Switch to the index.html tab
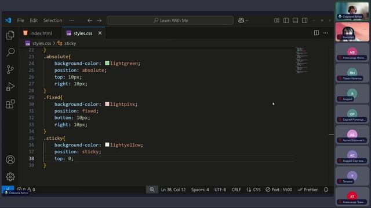This screenshot has width=371, height=208. [x=41, y=34]
